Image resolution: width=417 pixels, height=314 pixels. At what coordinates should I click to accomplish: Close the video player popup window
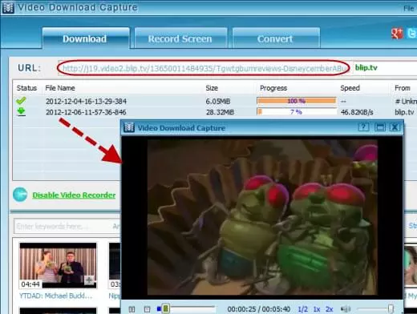tap(395, 127)
